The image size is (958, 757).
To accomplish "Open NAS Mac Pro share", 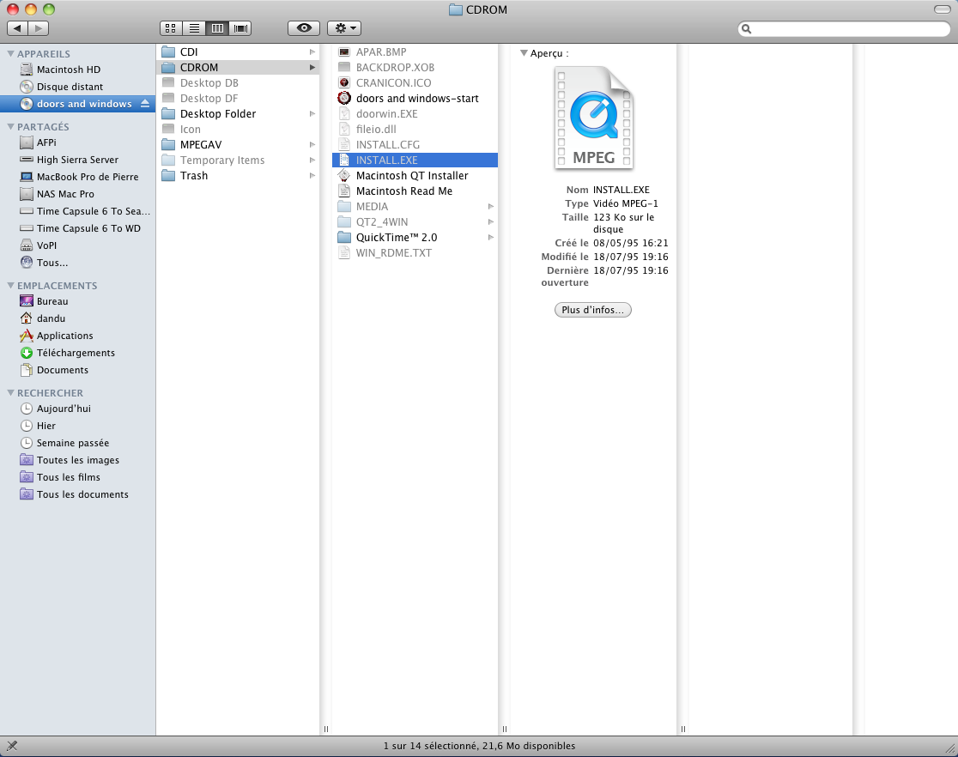I will [77, 194].
